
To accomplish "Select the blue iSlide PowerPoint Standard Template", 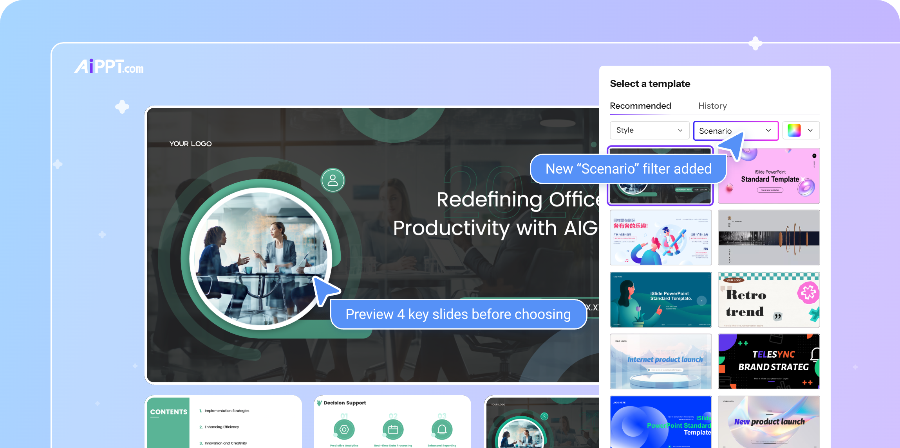I will (x=661, y=422).
